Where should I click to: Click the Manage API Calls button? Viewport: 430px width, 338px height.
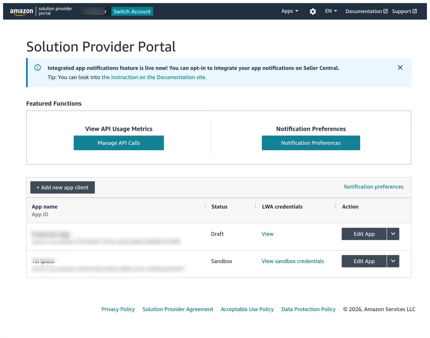click(x=119, y=143)
